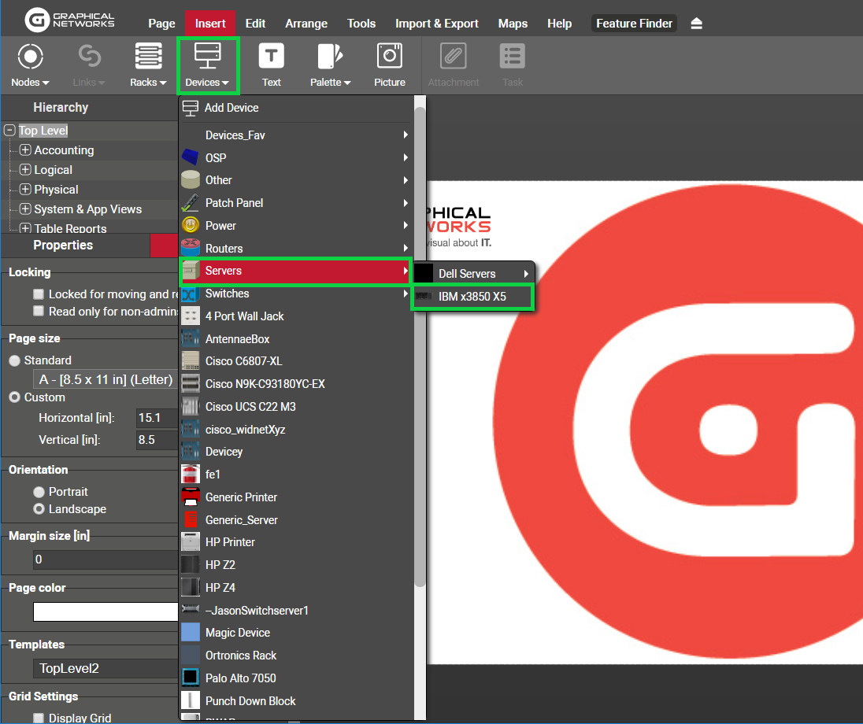Viewport: 863px width, 724px height.
Task: Click the Page color swatch
Action: pyautogui.click(x=106, y=611)
